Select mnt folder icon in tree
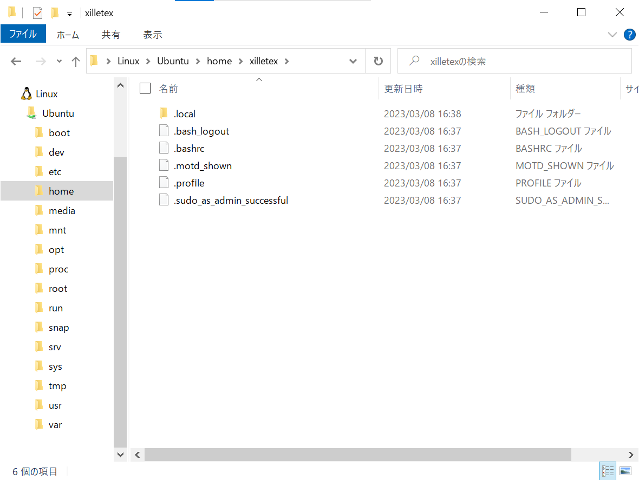Screen dimensions: 639x480 pos(39,230)
